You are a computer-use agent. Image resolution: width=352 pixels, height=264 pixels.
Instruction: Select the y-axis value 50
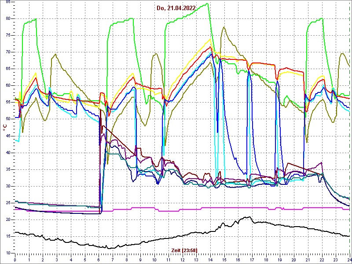(7, 119)
